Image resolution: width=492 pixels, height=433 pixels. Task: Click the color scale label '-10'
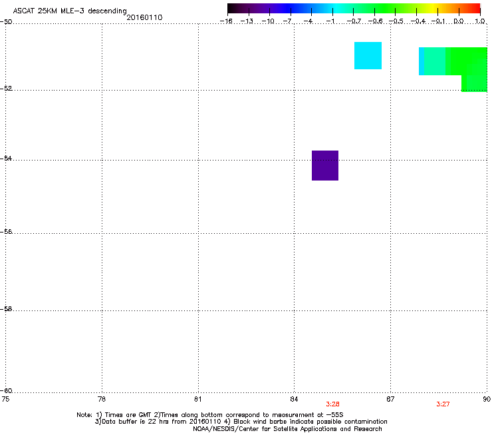pos(268,21)
